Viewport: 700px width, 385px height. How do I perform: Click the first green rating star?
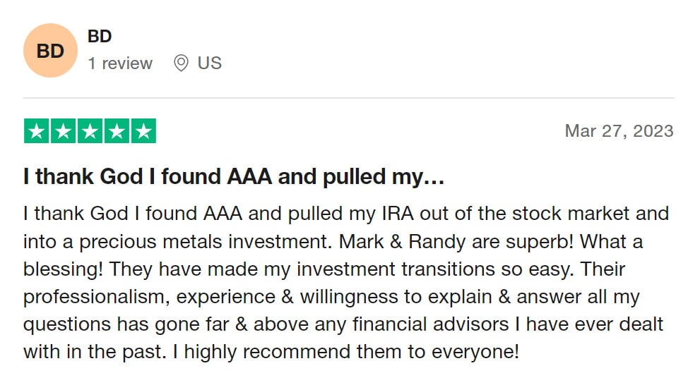[37, 131]
